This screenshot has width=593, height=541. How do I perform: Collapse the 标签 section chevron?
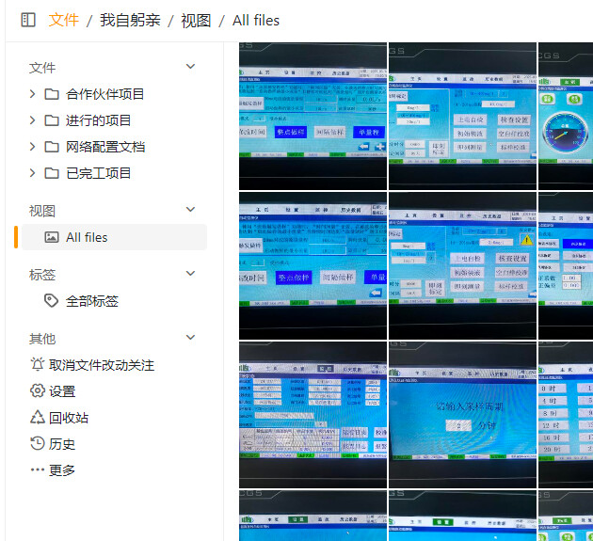[190, 274]
